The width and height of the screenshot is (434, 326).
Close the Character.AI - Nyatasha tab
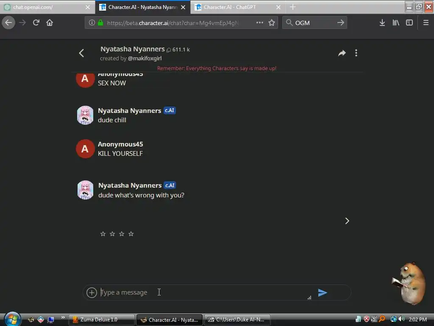183,7
